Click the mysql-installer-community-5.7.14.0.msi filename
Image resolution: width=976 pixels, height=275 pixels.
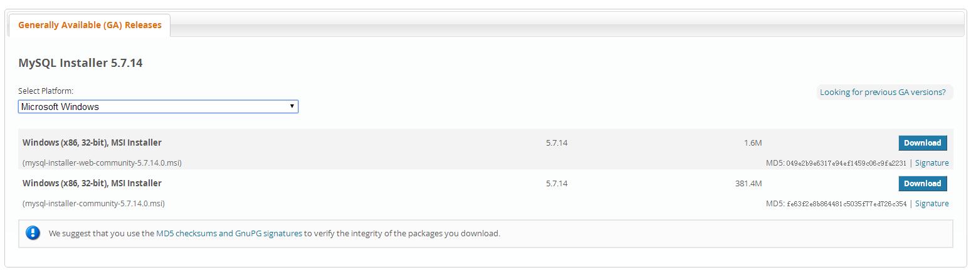[93, 204]
